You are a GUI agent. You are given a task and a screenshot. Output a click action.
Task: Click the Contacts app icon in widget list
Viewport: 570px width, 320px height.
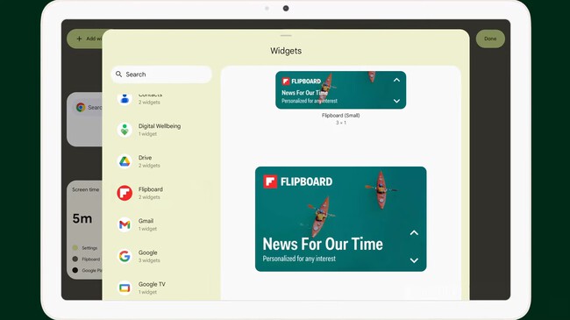pos(125,98)
